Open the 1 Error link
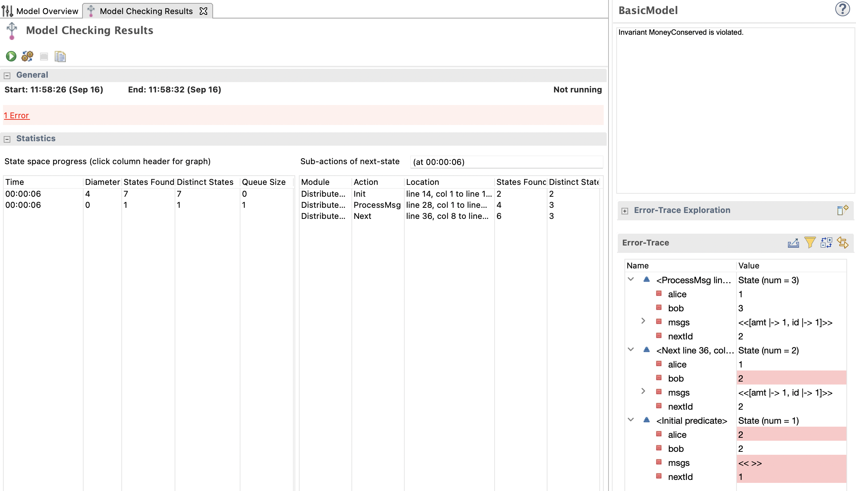The image size is (856, 491). 16,115
